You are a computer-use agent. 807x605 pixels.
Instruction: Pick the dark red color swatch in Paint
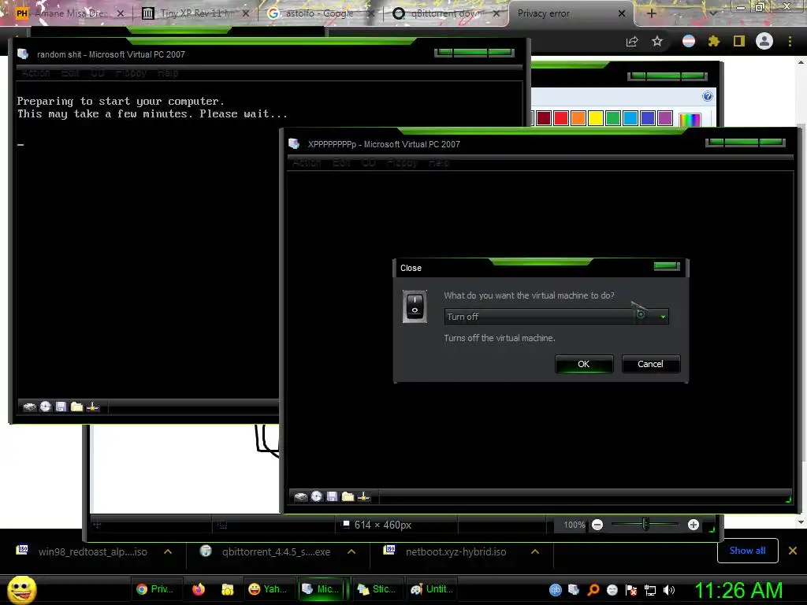pos(544,118)
